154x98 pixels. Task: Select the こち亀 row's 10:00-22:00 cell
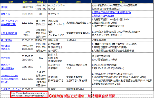[27, 89]
